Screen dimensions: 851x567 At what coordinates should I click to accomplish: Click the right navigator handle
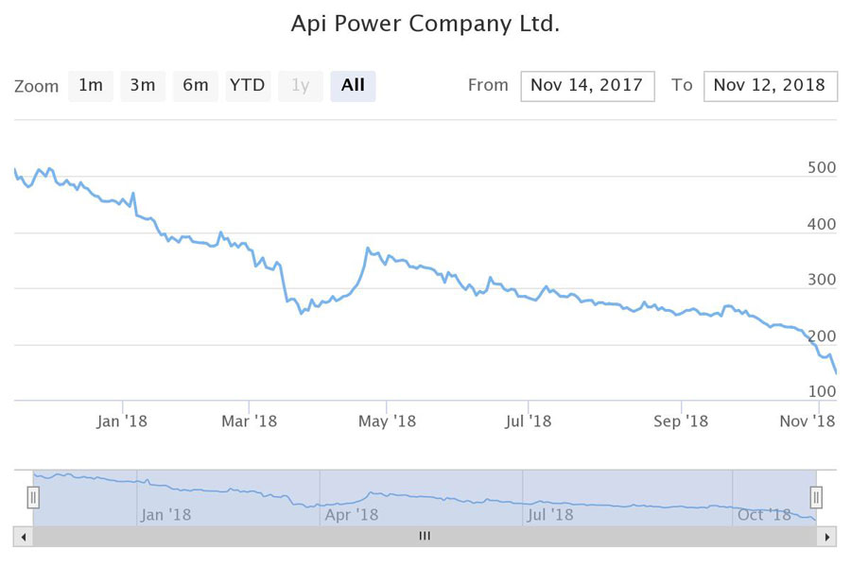[816, 497]
